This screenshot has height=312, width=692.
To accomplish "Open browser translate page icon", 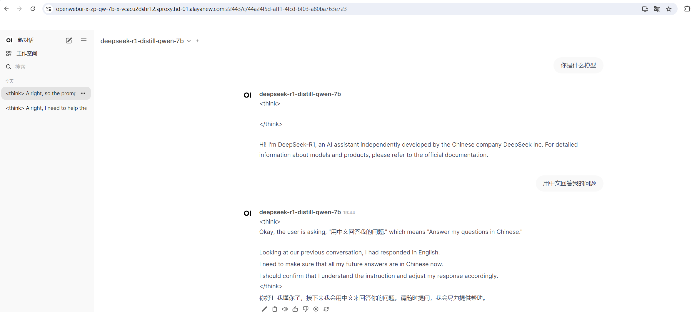I will pyautogui.click(x=657, y=9).
